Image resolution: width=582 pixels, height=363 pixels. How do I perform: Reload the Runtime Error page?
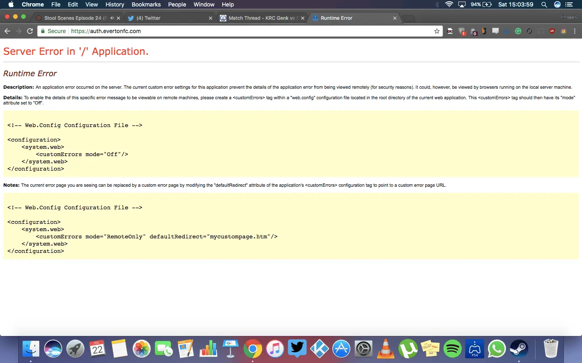click(30, 31)
